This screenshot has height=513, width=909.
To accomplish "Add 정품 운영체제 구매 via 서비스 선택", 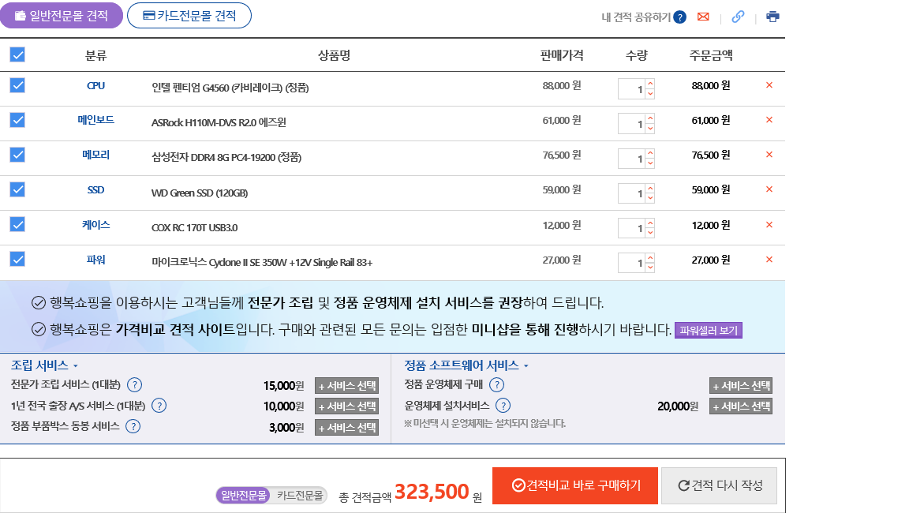I will coord(741,386).
